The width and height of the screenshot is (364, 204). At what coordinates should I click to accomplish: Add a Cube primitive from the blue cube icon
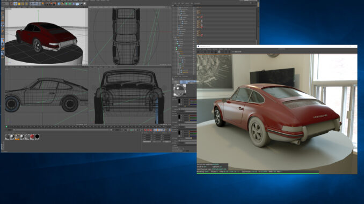[59, 4]
